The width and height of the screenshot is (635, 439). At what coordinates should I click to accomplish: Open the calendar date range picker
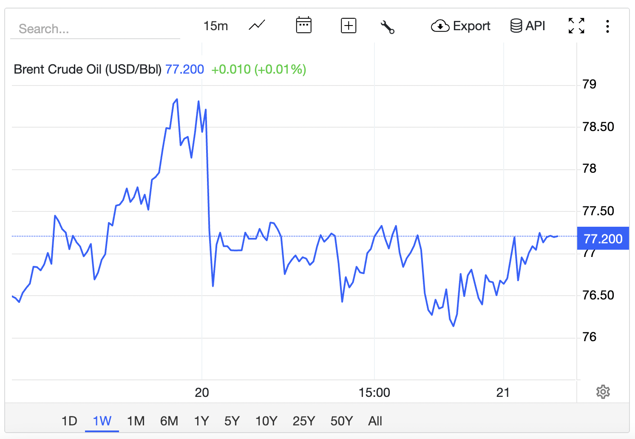[x=303, y=26]
